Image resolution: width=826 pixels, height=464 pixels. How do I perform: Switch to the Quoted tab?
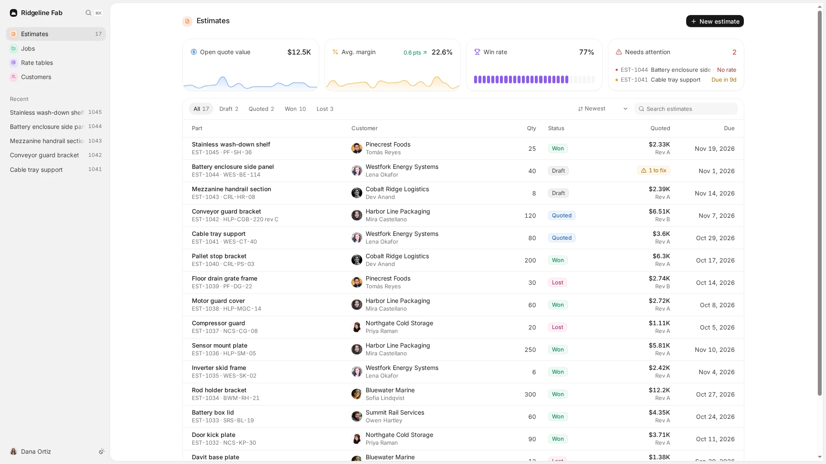tap(261, 109)
